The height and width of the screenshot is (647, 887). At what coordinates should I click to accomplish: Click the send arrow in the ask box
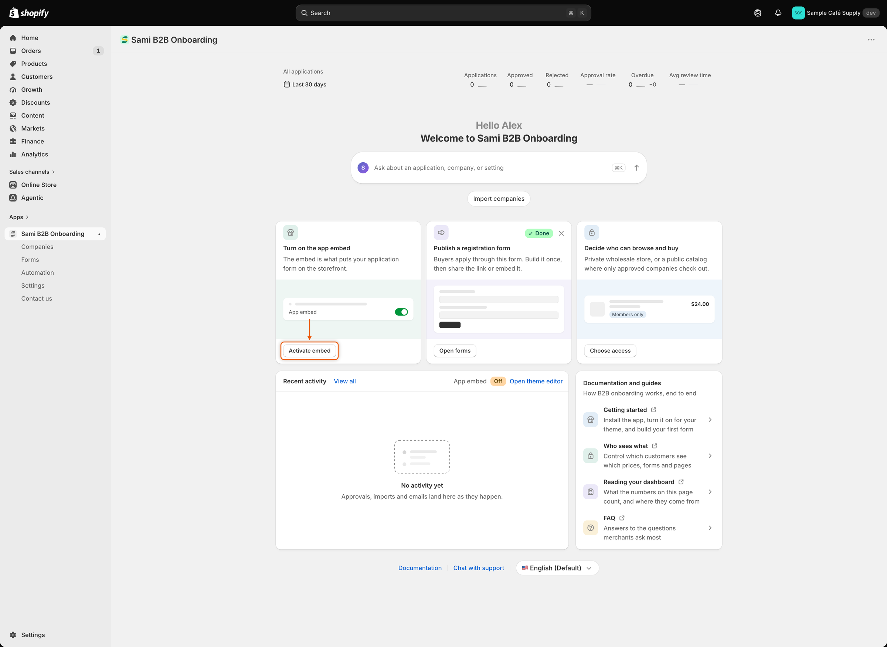[x=636, y=167]
